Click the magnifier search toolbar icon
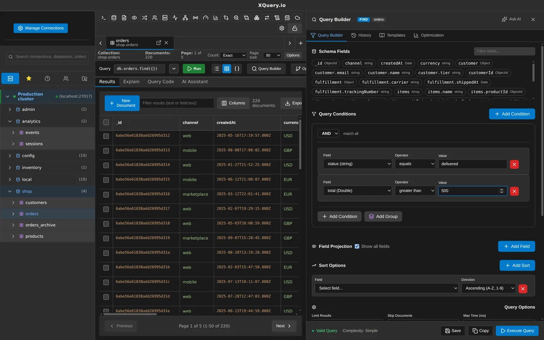This screenshot has width=544, height=340. (x=236, y=18)
